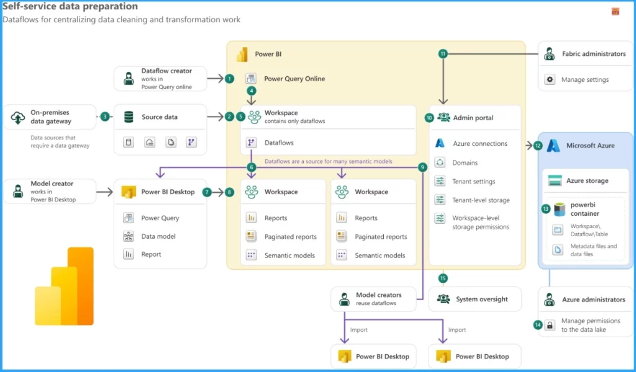This screenshot has height=372, width=636.
Task: Click the Workspace-level storage permissions icon
Action: click(x=440, y=218)
